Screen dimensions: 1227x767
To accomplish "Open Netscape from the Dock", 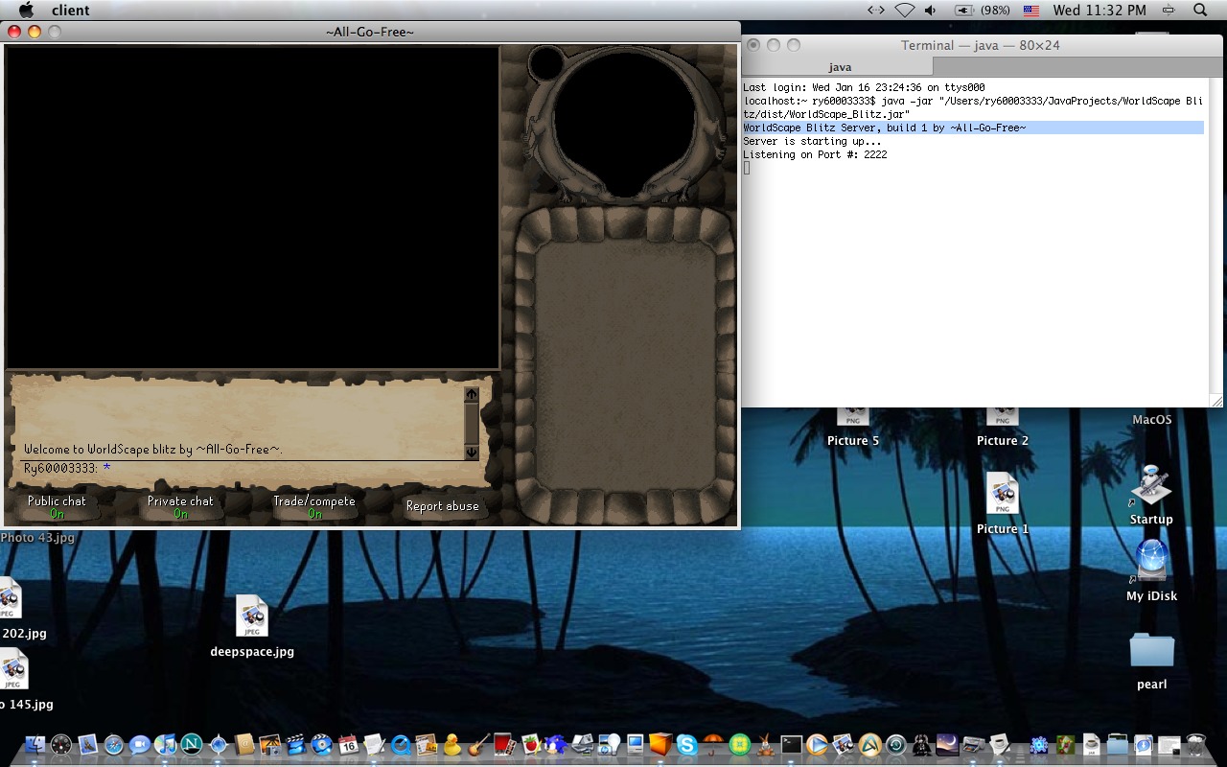I will (x=192, y=745).
